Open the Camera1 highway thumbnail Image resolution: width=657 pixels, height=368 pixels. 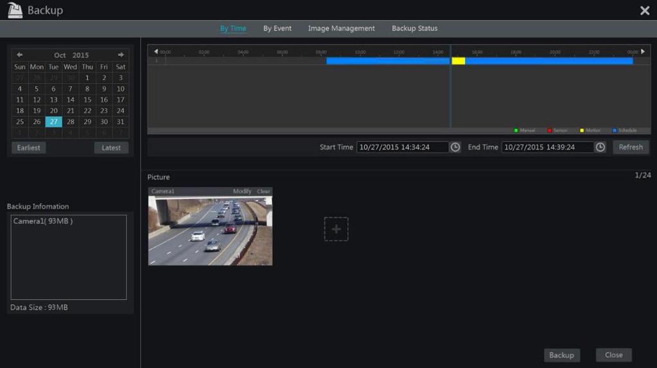pos(211,230)
